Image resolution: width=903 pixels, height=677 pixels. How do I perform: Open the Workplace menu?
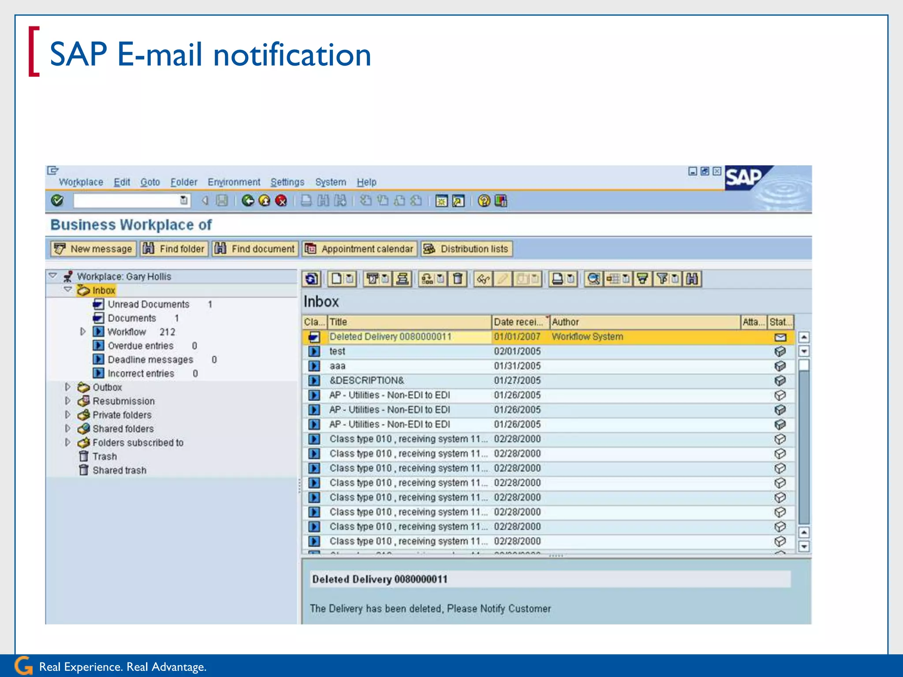point(81,182)
